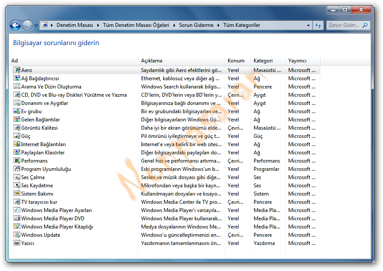Click the Gelen Bağlantılar icon
The height and width of the screenshot is (271, 383).
pyautogui.click(x=16, y=120)
